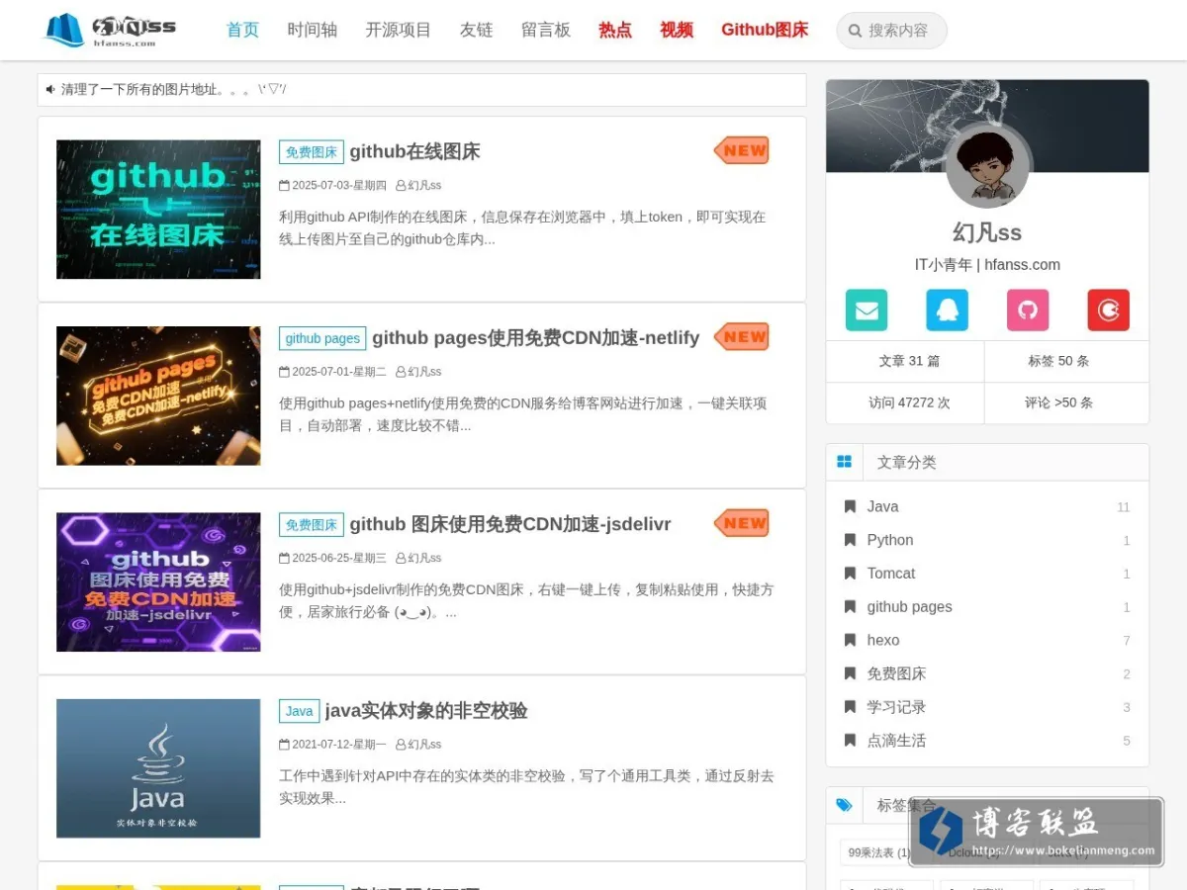Click the 文章分类 grid icon
The image size is (1187, 890).
pos(844,462)
